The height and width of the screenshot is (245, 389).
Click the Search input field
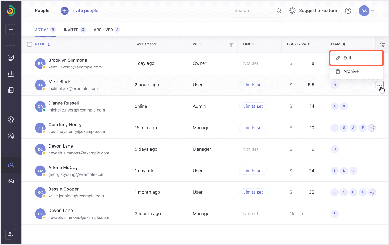(254, 11)
